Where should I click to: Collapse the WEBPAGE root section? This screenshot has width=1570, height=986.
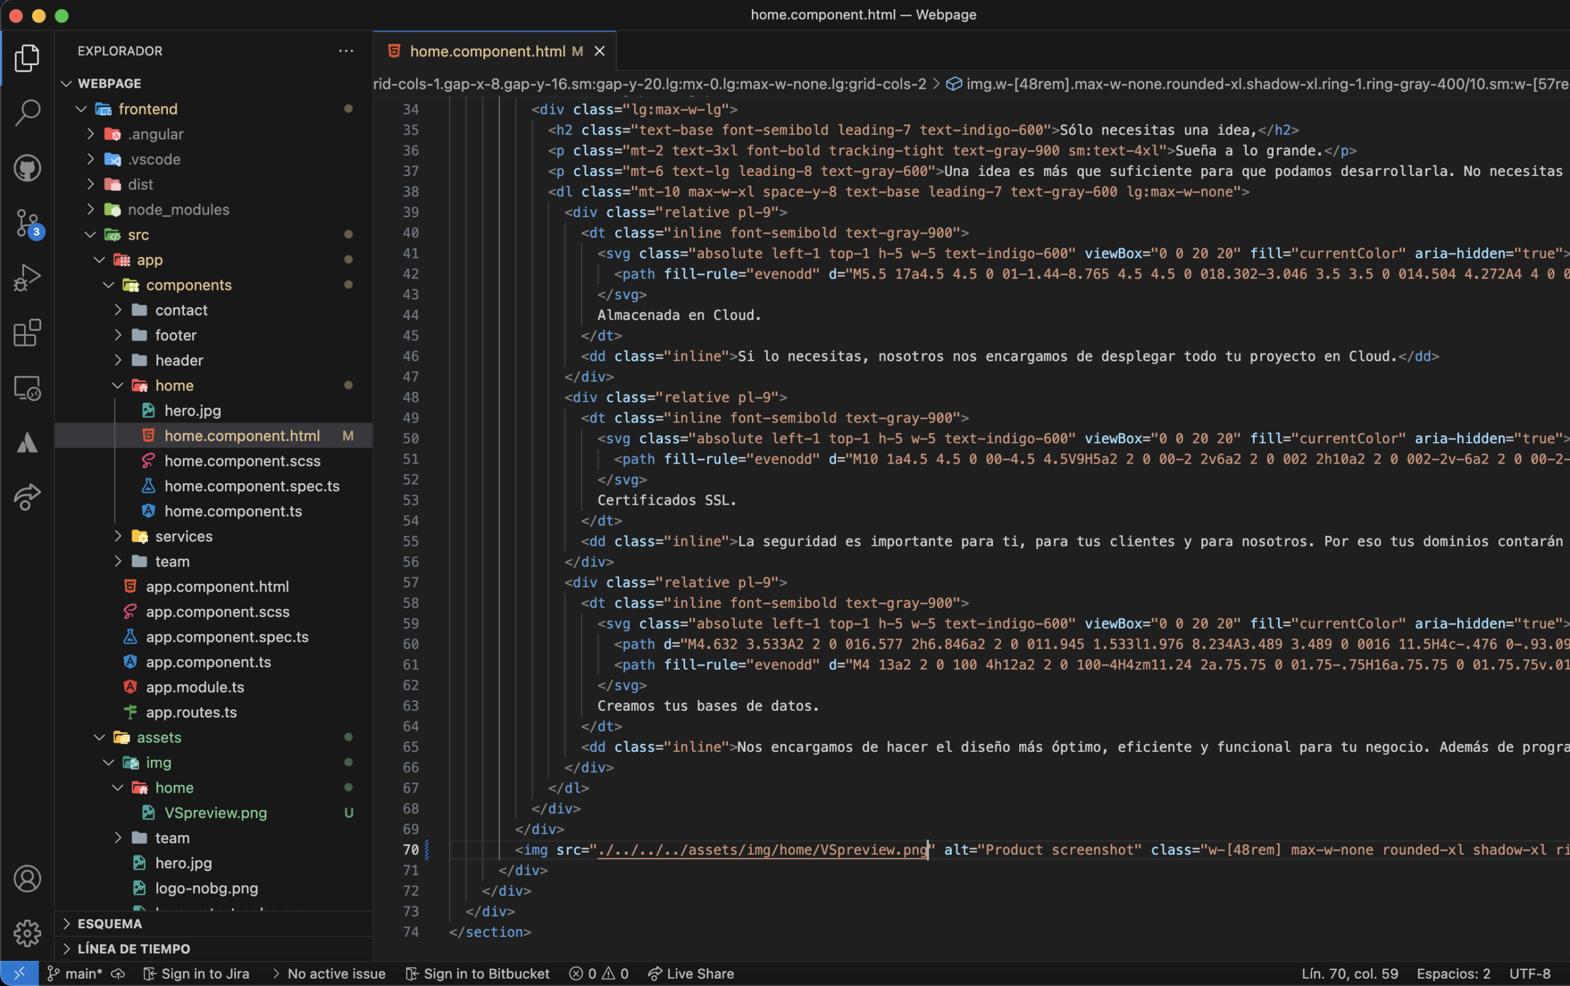(213, 83)
